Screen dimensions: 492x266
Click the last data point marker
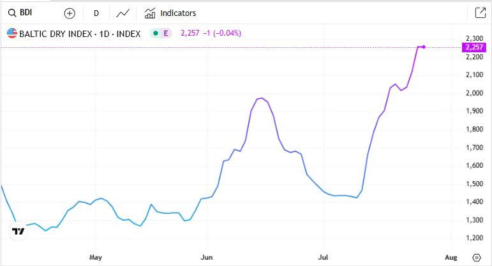pyautogui.click(x=424, y=47)
